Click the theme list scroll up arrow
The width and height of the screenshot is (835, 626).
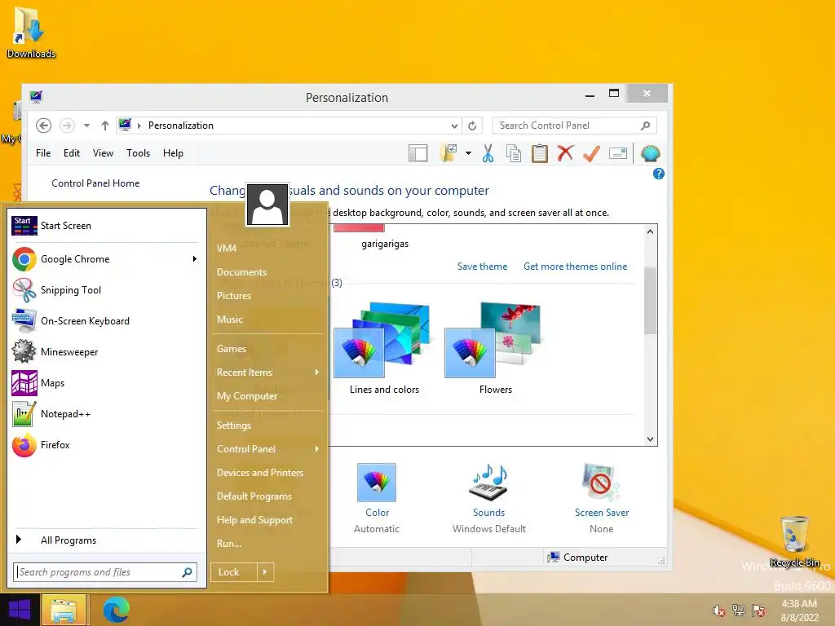650,231
